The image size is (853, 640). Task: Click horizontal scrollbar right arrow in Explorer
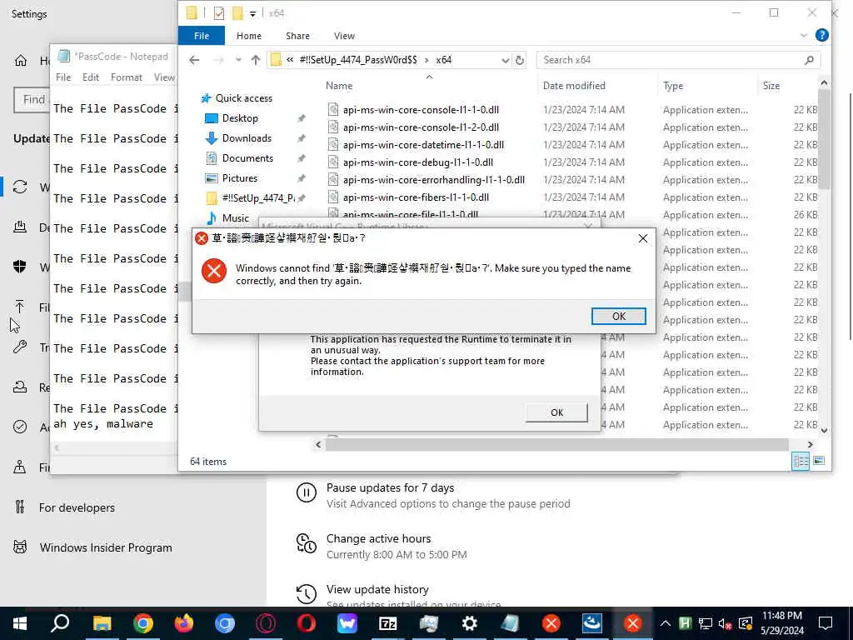[810, 445]
